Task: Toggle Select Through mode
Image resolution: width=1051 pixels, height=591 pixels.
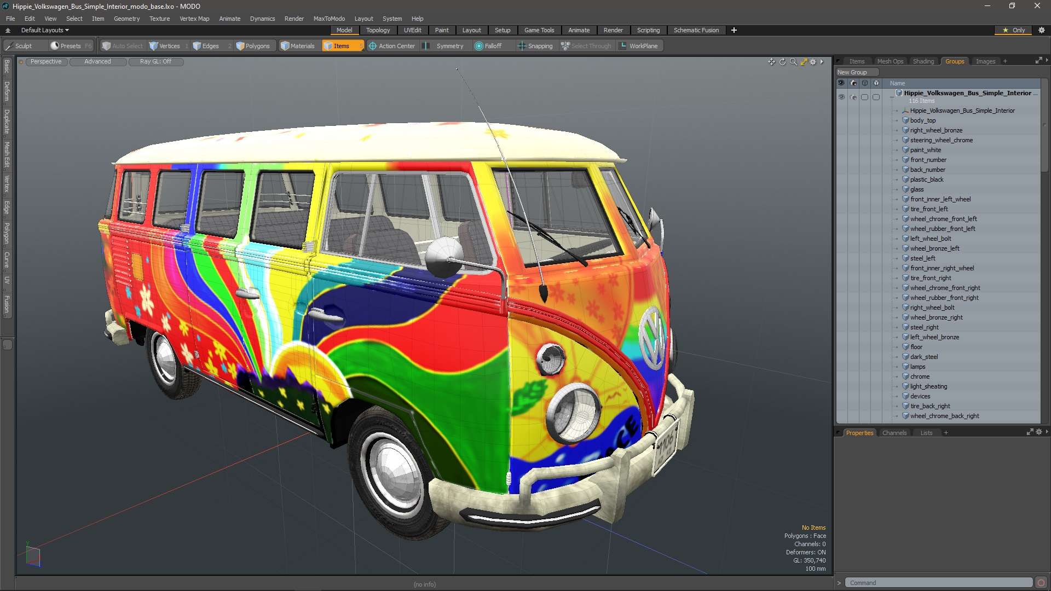Action: (586, 46)
